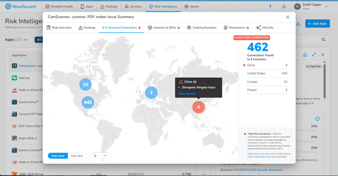Click the Connect IQ Store app icon
This screenshot has height=176, width=338.
(14, 114)
